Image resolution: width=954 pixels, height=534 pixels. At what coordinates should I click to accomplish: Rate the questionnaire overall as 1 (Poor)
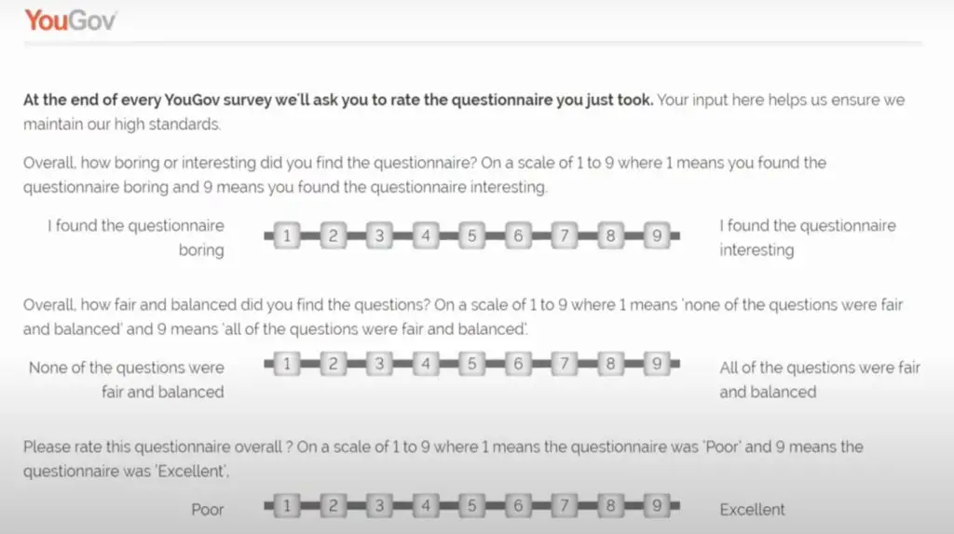tap(287, 505)
